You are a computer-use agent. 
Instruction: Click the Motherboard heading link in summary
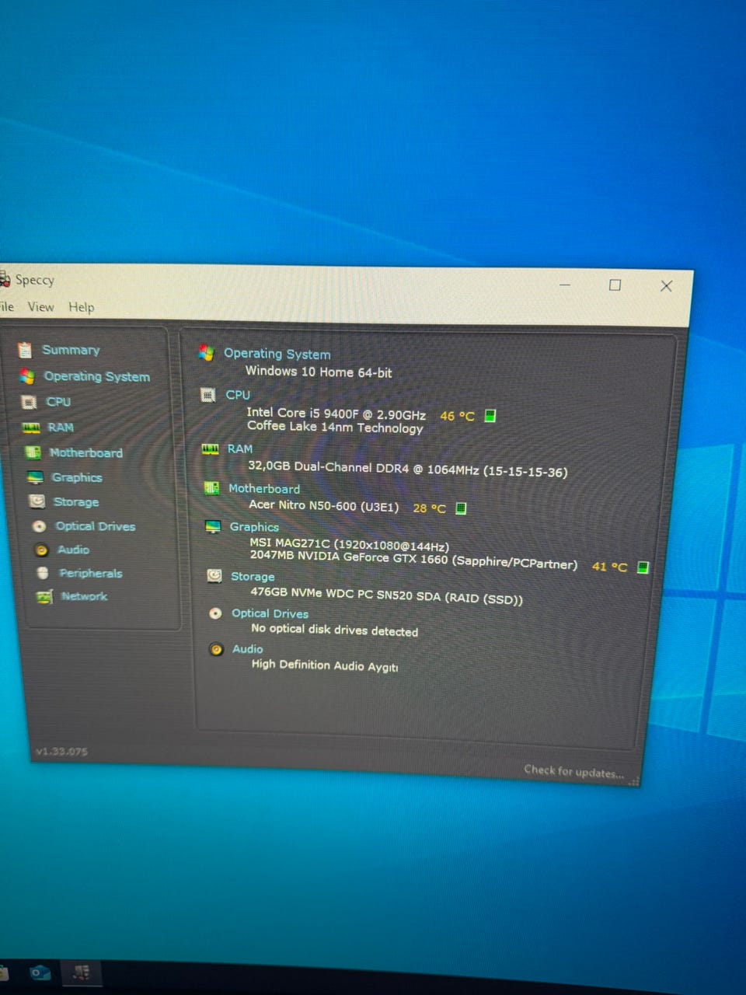264,489
